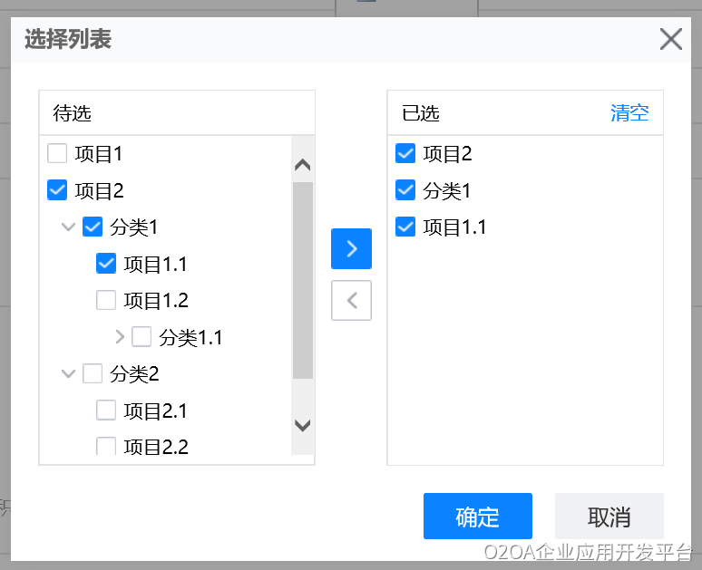Check the 项目1 checkbox in 待选 list
Screen dimensions: 702x570
coord(57,154)
